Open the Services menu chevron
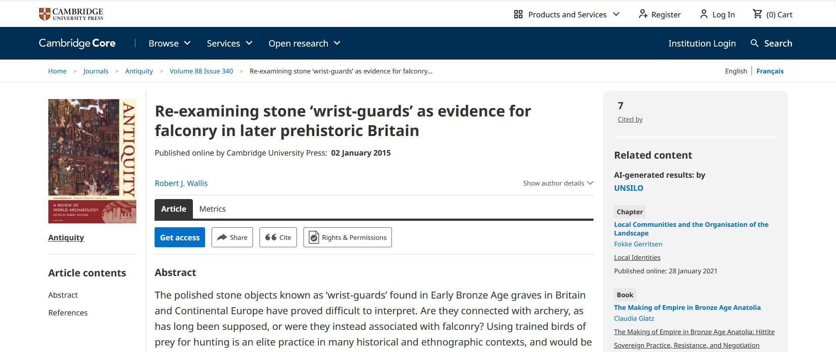This screenshot has height=352, width=836. pyautogui.click(x=249, y=43)
